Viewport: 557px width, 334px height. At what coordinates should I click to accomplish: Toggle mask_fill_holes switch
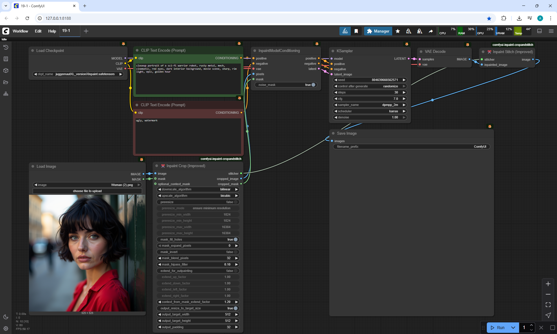click(235, 239)
